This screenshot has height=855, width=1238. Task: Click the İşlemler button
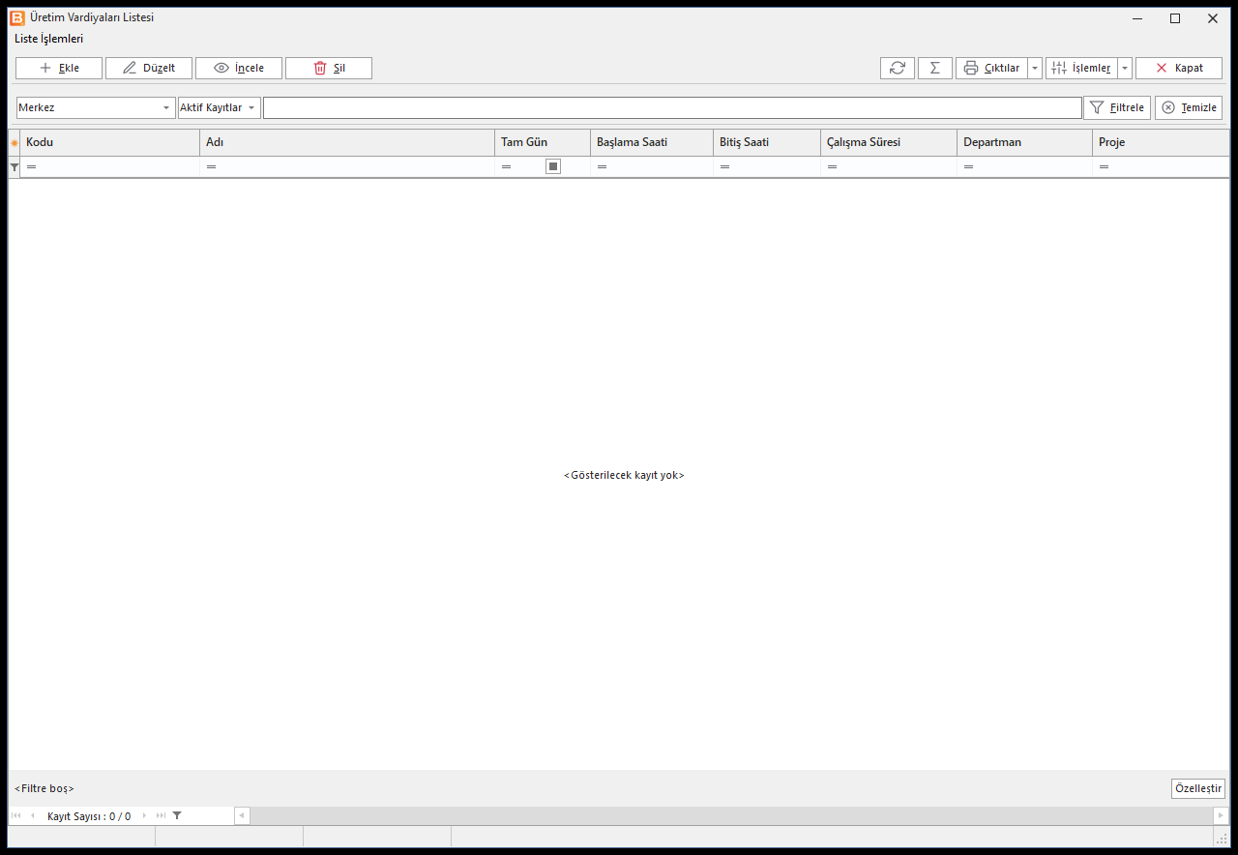[x=1081, y=68]
